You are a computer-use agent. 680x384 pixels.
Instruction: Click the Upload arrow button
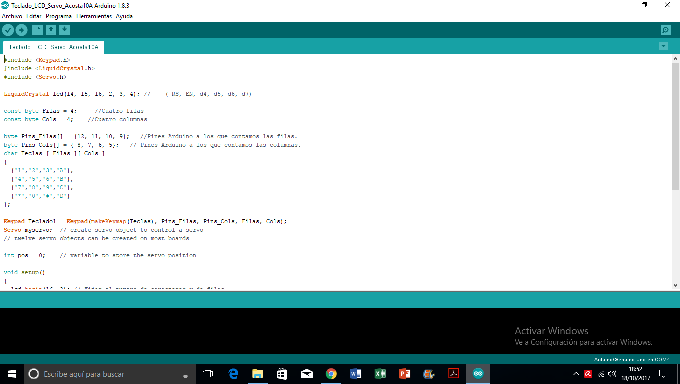pyautogui.click(x=21, y=30)
